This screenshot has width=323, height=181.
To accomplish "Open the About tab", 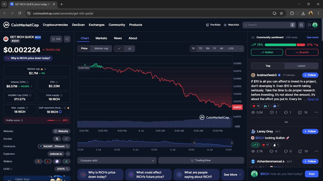I will pos(133,38).
